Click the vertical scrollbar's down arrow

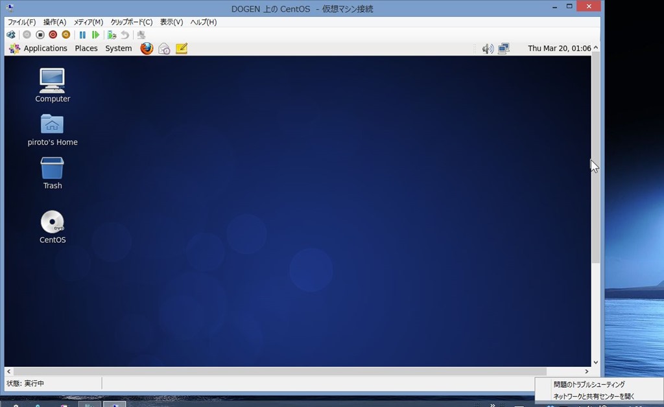[x=595, y=362]
